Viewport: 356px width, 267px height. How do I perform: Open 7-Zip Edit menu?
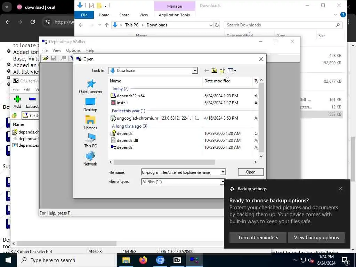coord(27,90)
